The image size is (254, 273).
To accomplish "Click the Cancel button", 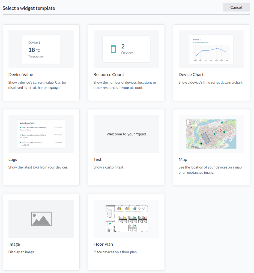I will [236, 7].
